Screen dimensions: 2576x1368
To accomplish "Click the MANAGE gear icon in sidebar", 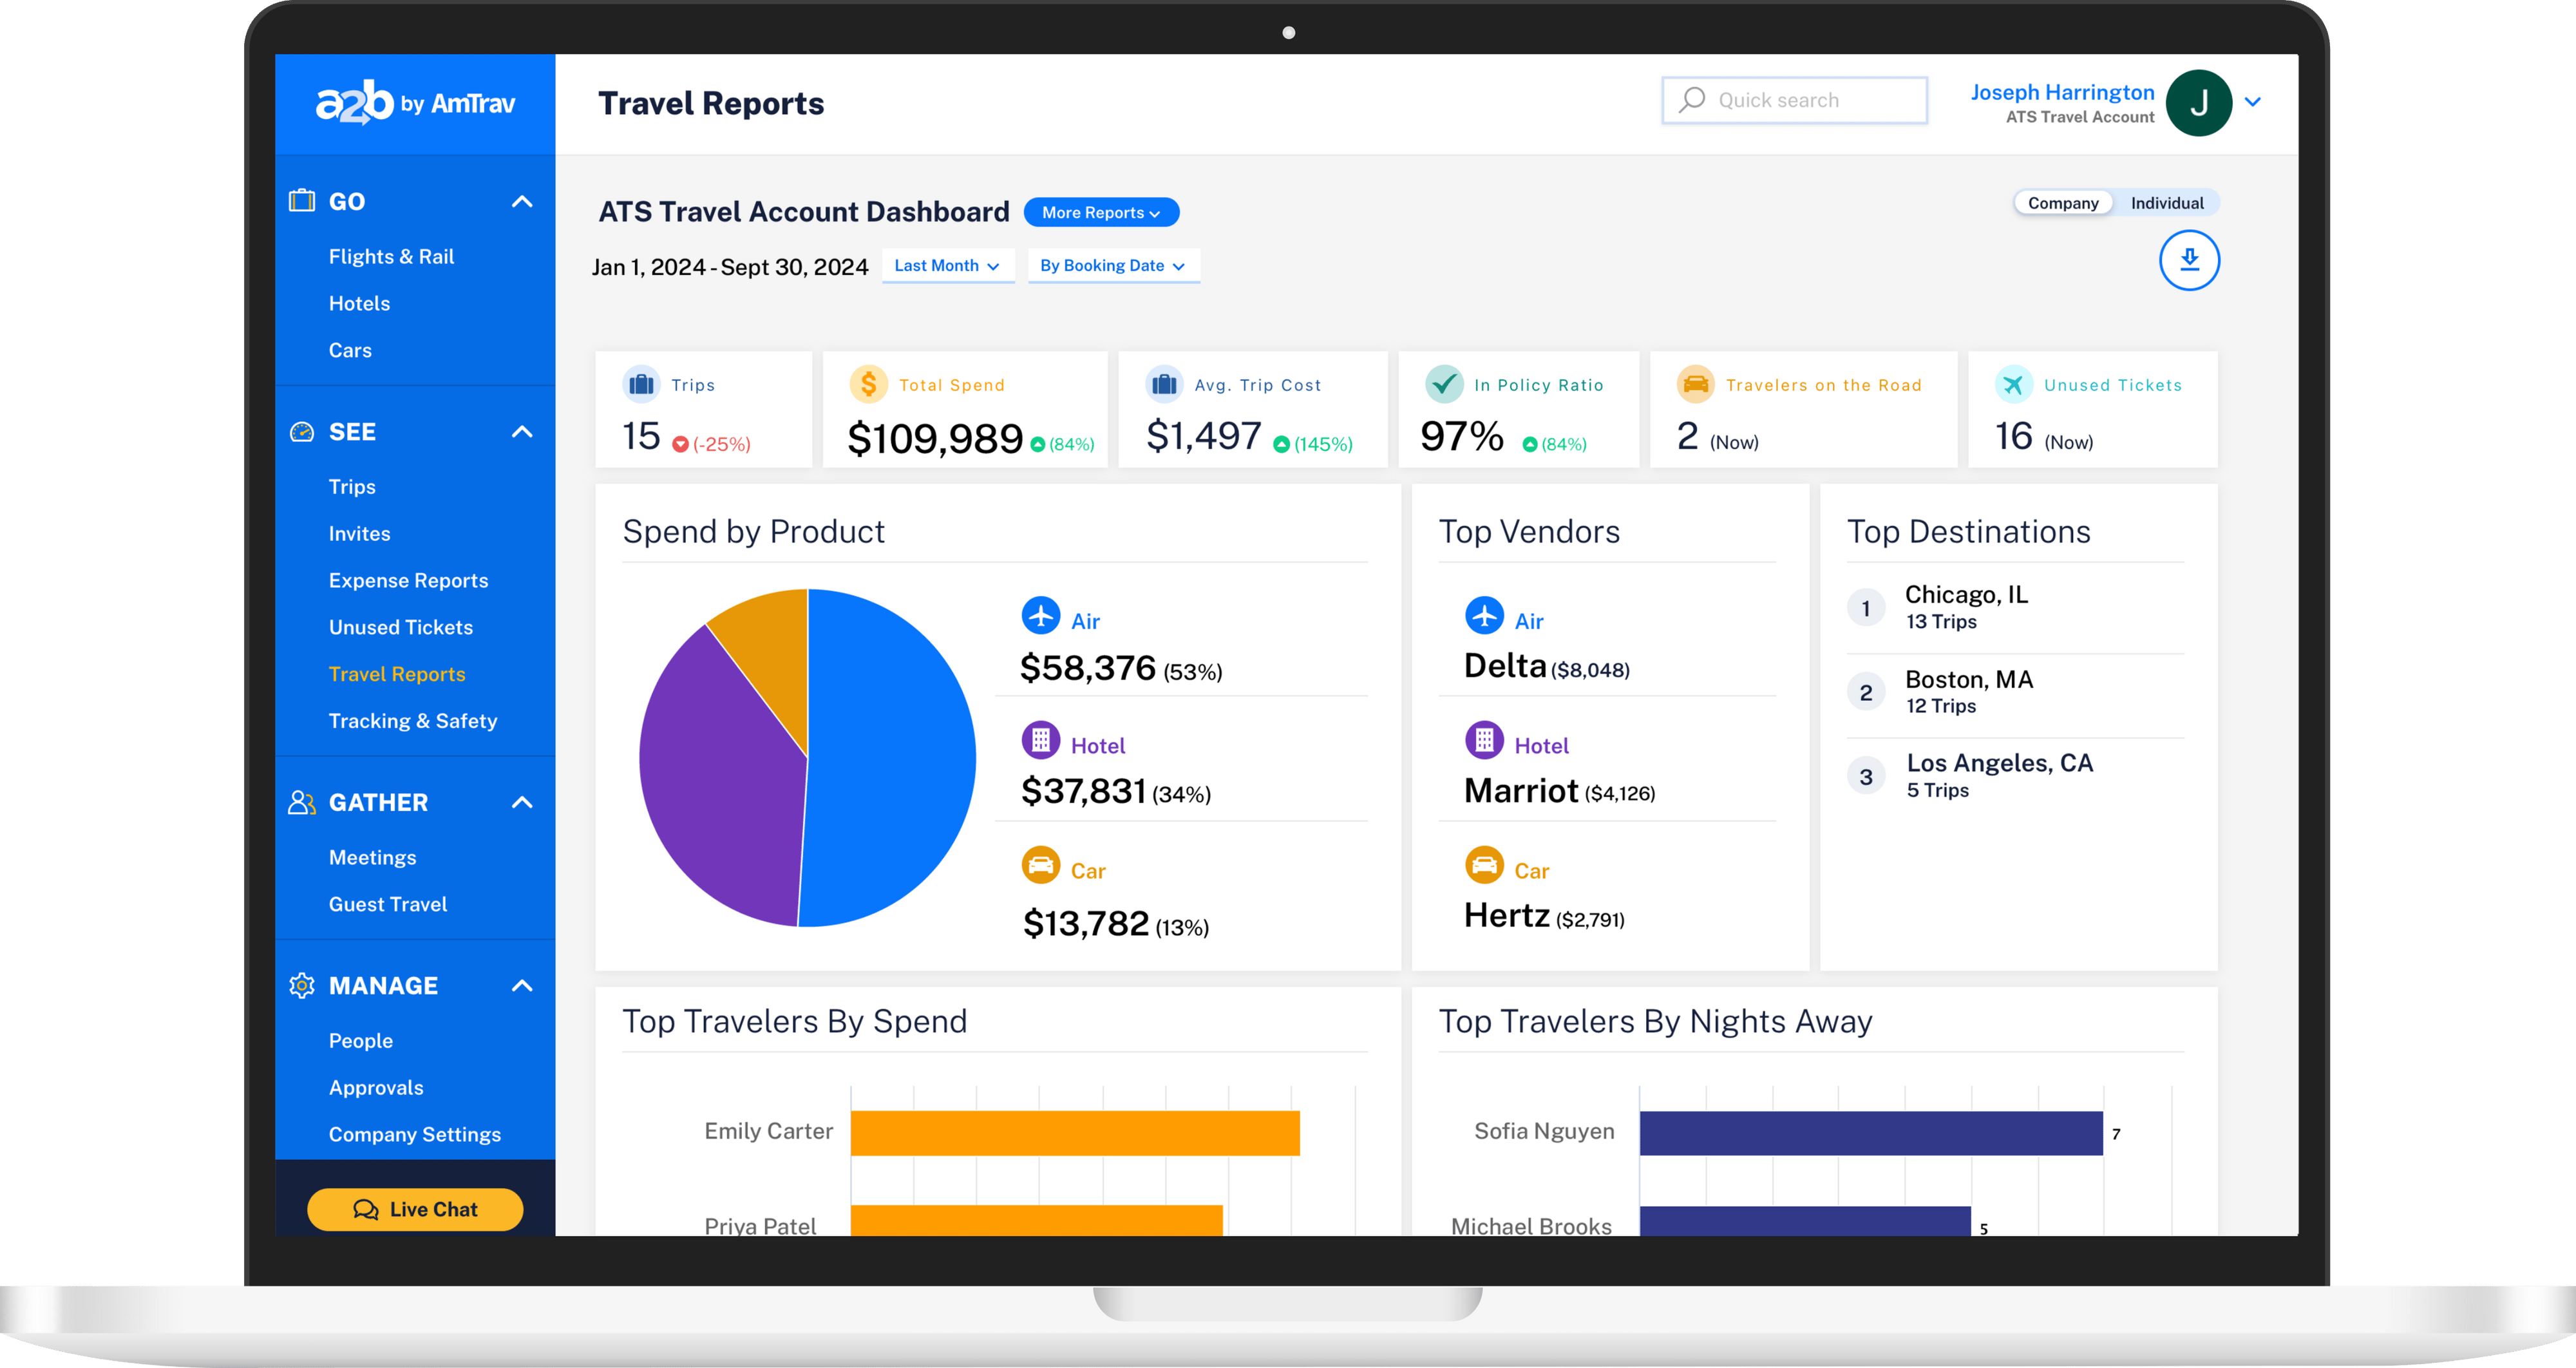I will (x=300, y=985).
